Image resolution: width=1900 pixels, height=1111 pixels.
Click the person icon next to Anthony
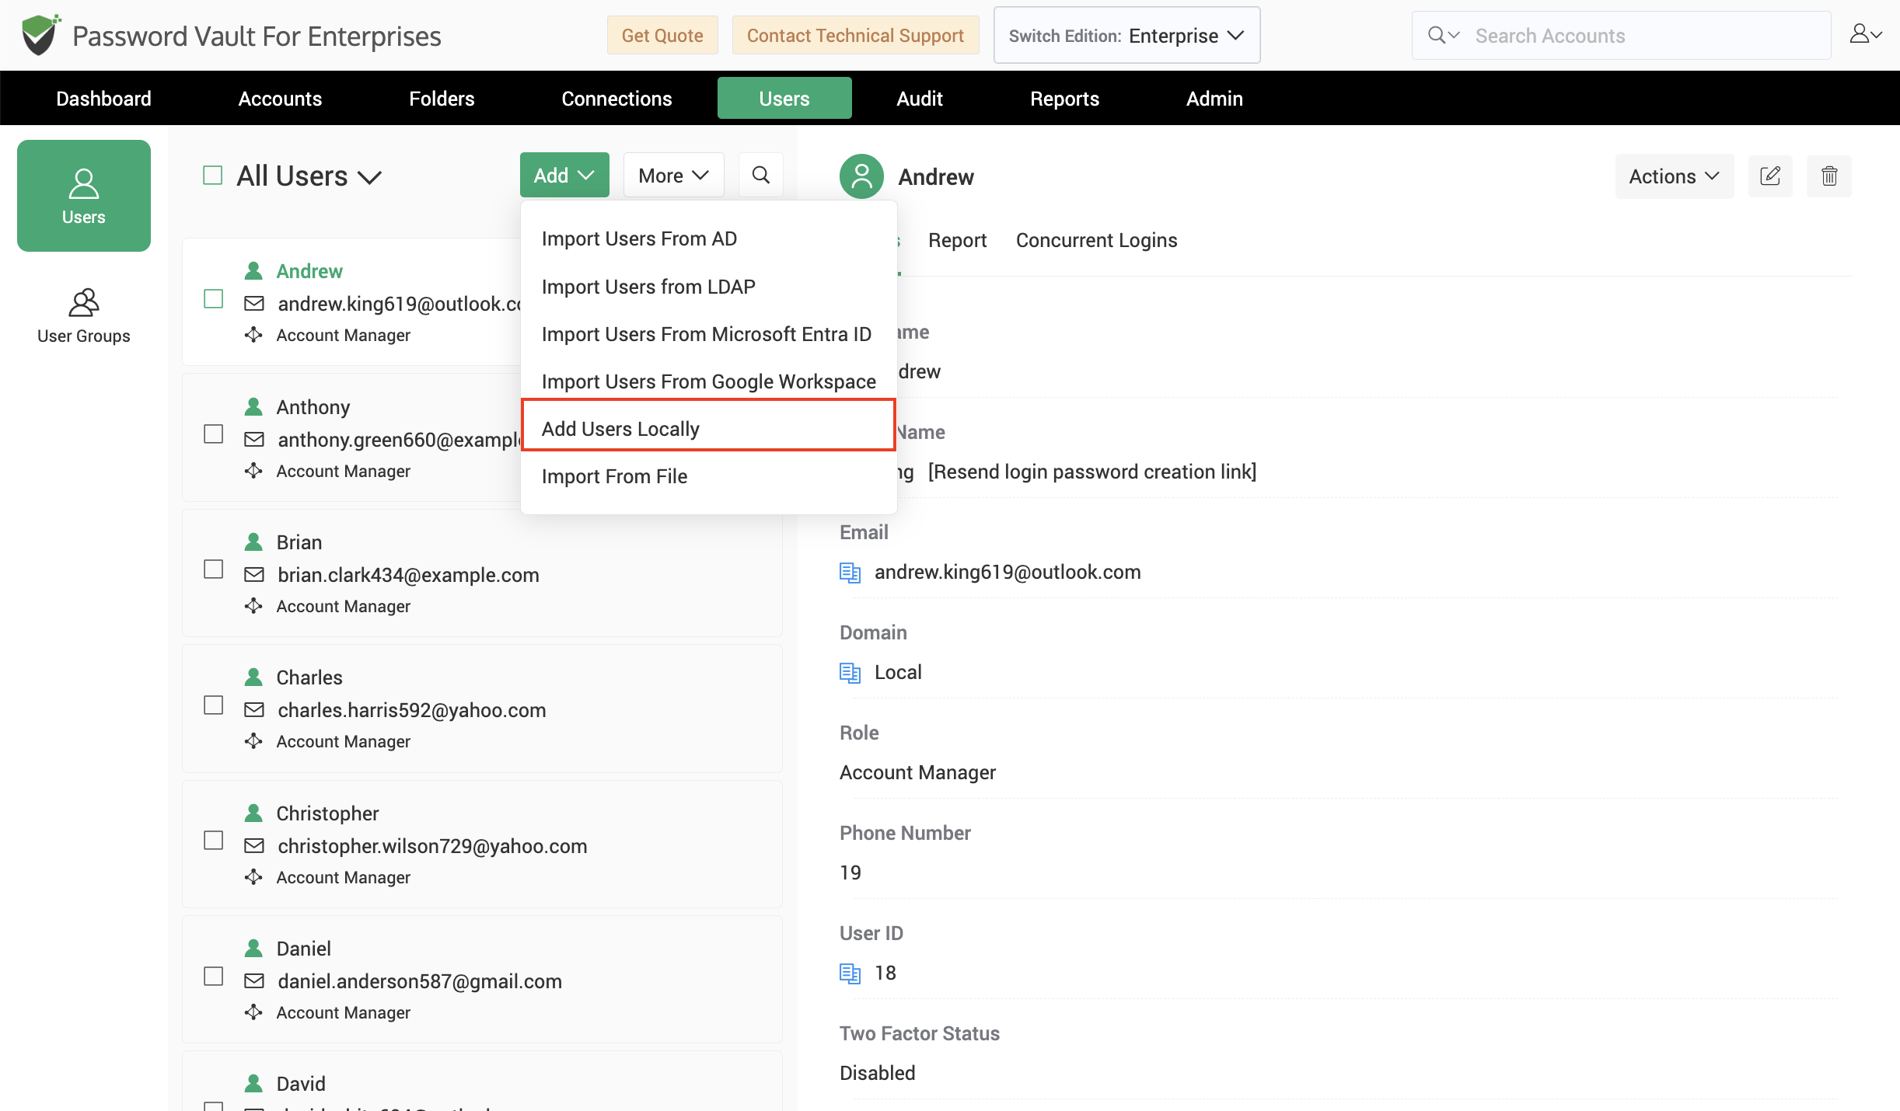(253, 406)
